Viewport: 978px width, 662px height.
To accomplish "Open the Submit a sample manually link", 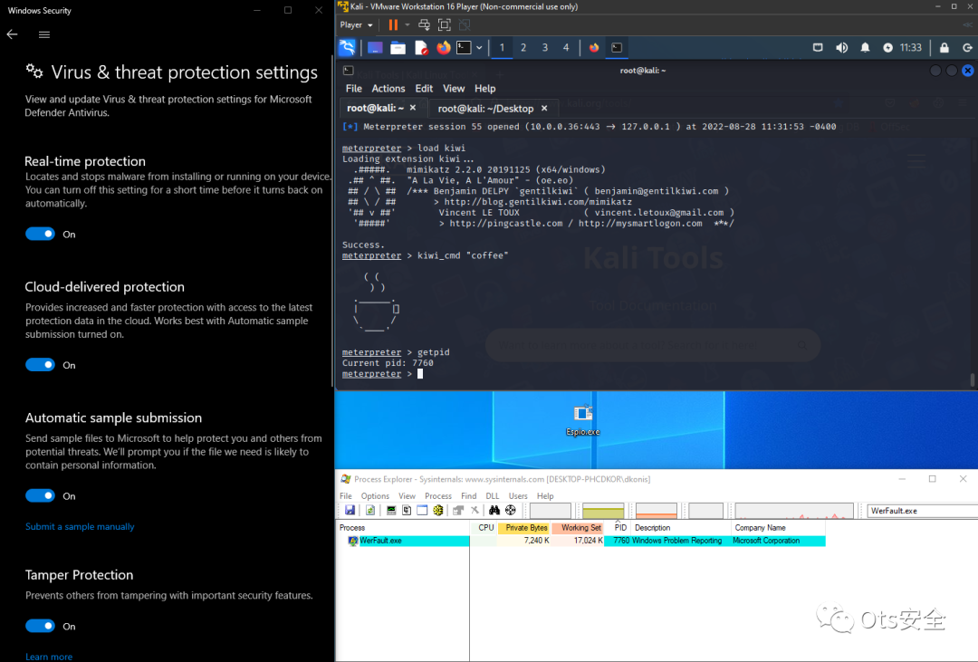I will [80, 526].
